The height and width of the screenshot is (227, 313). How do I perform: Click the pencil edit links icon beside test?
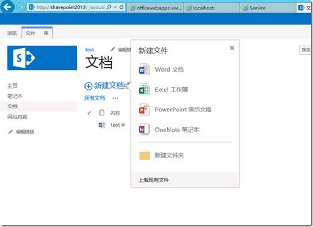point(113,49)
